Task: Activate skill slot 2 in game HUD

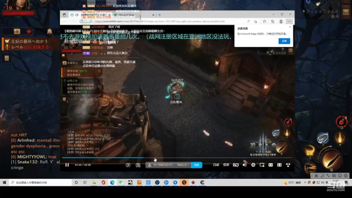Action: point(310,150)
